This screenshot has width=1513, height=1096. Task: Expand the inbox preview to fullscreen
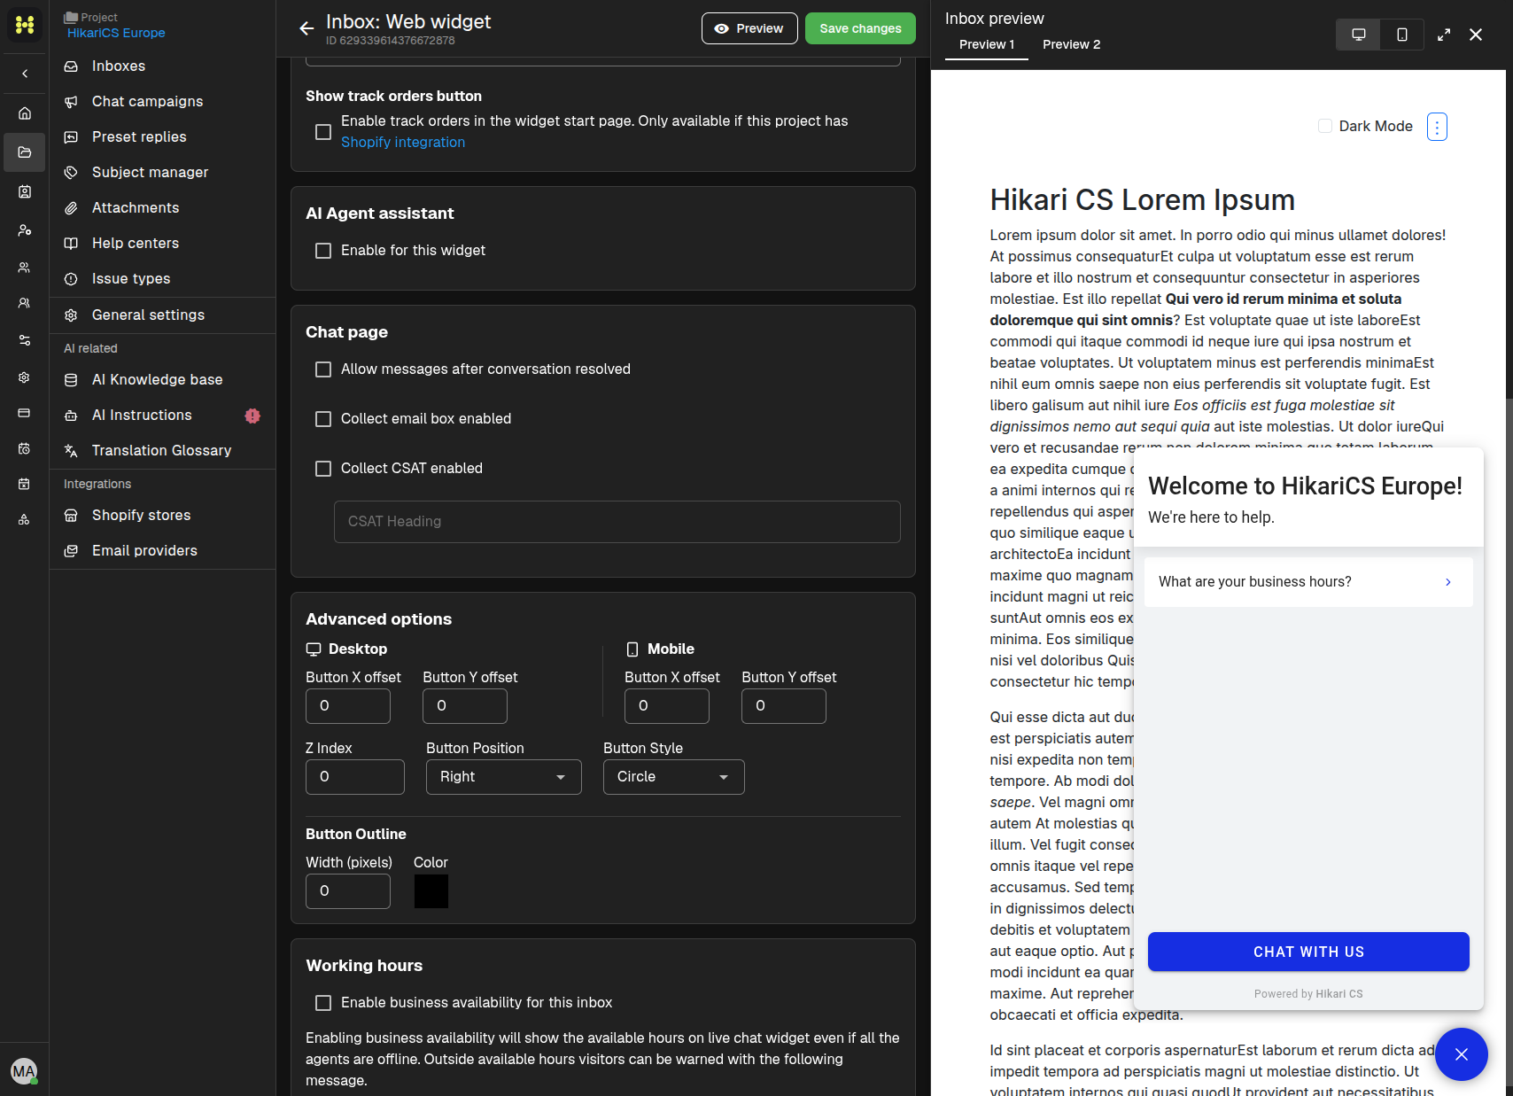click(1444, 35)
